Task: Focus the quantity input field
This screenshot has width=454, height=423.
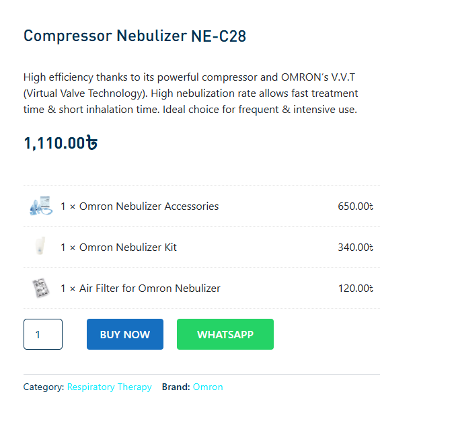Action: pos(43,334)
